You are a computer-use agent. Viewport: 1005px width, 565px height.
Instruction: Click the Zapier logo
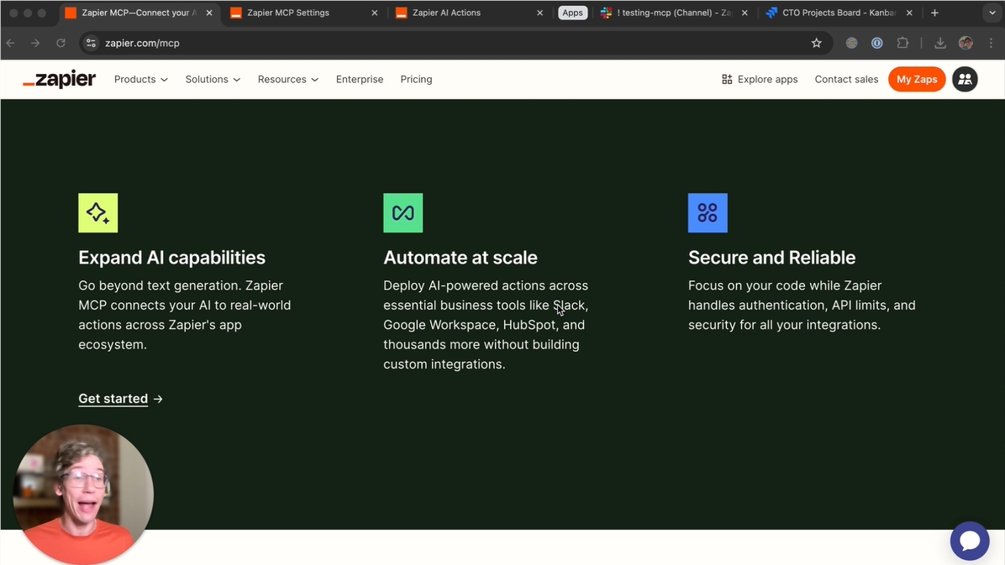tap(60, 79)
